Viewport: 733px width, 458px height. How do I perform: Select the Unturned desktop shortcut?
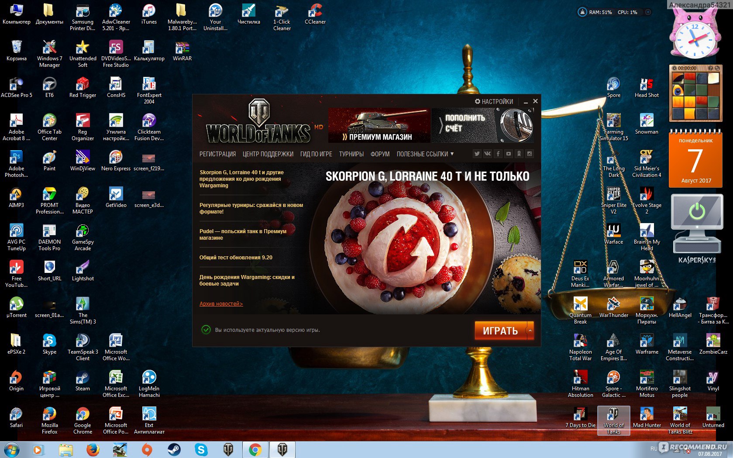coord(713,417)
